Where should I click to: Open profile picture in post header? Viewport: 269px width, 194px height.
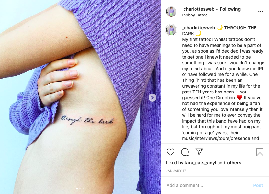point(171,12)
